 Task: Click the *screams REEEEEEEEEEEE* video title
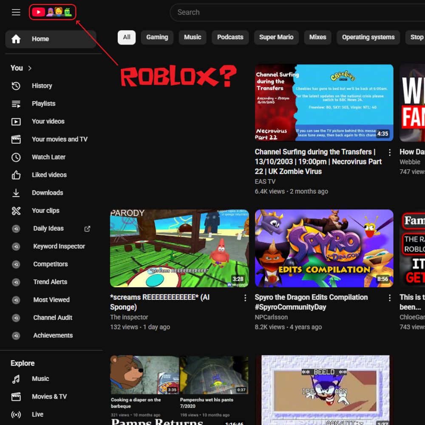point(160,302)
